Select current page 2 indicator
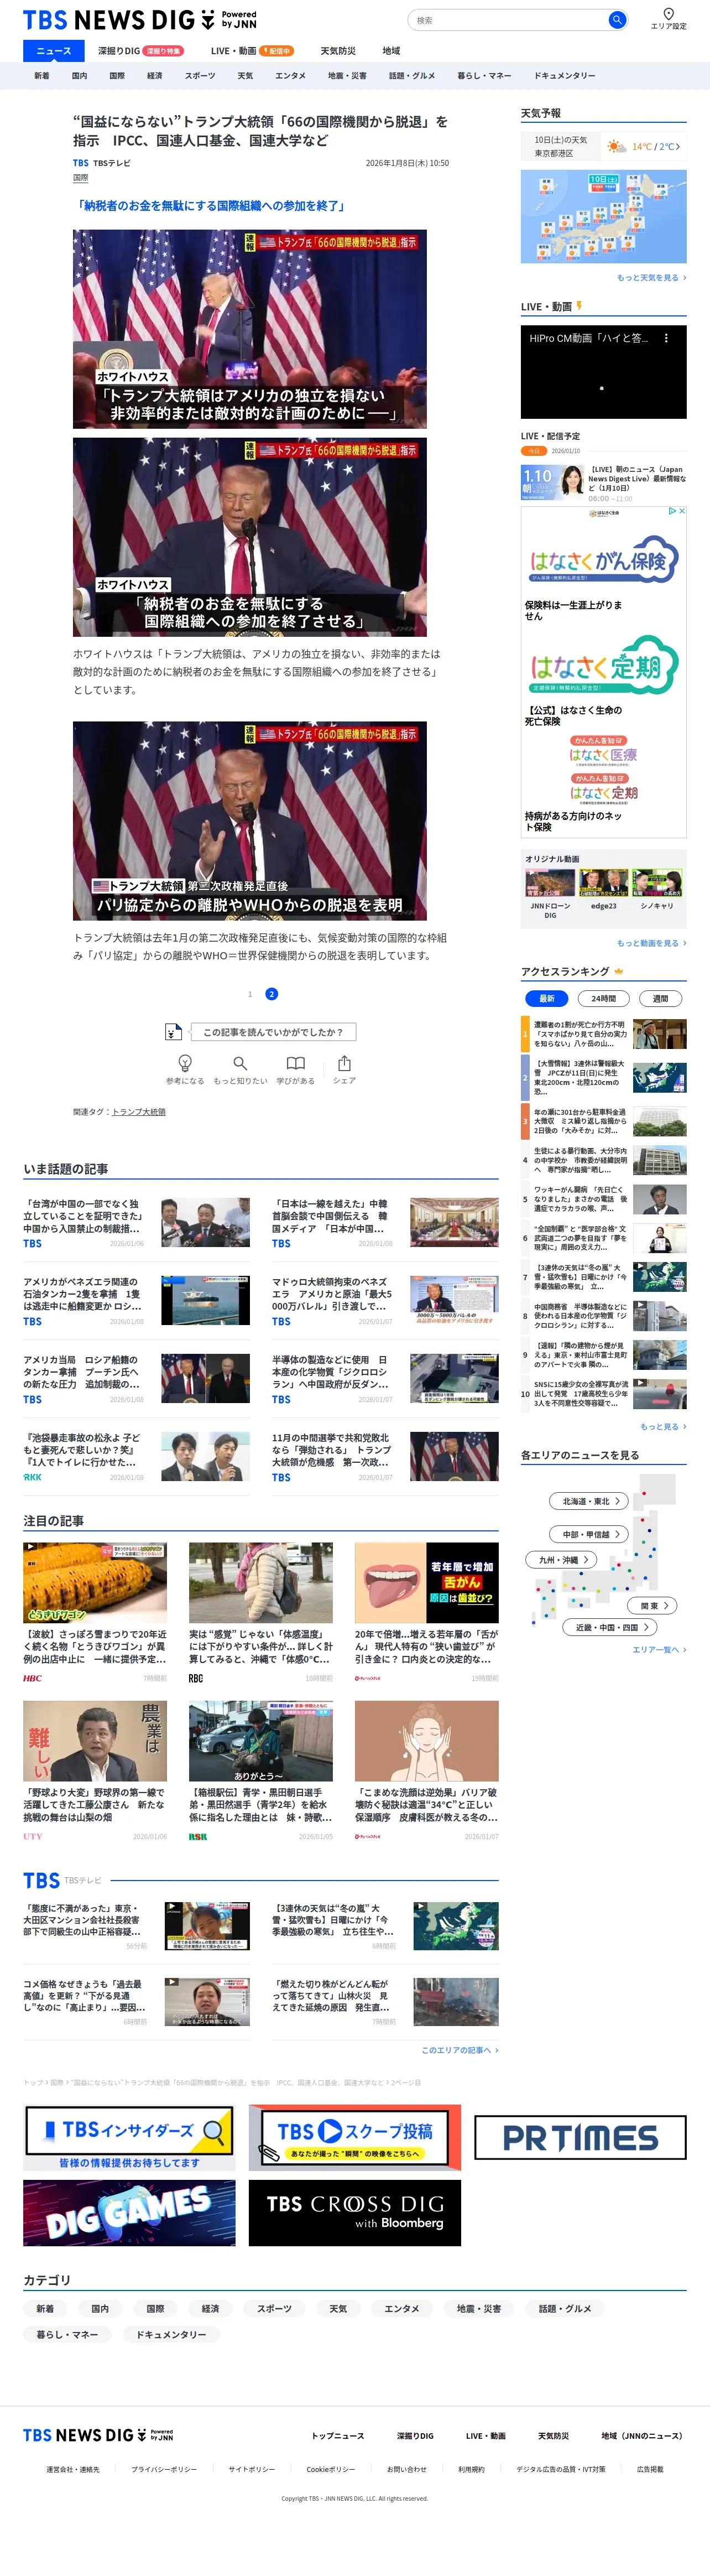This screenshot has height=2576, width=710. [271, 994]
